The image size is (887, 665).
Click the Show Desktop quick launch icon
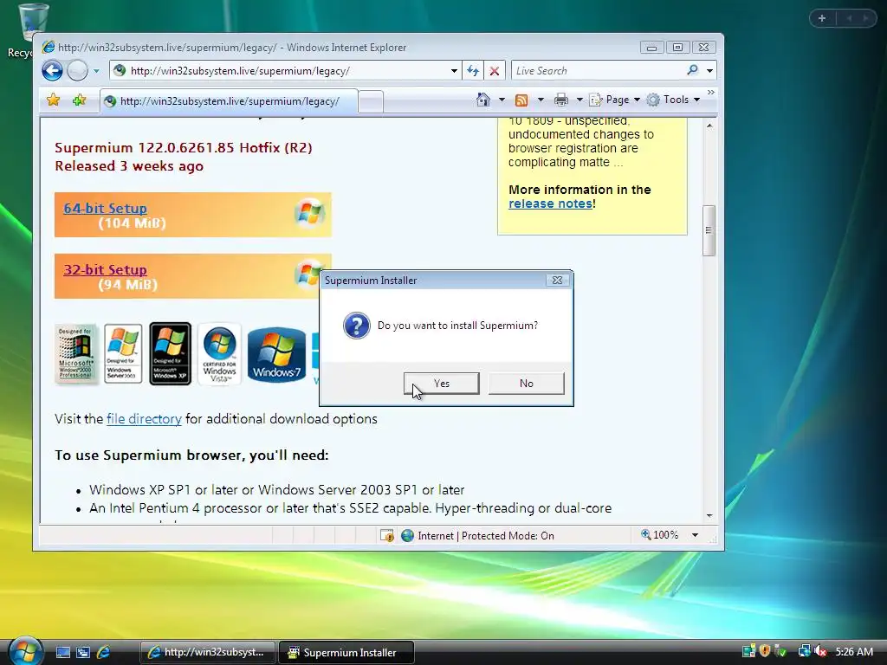click(62, 652)
